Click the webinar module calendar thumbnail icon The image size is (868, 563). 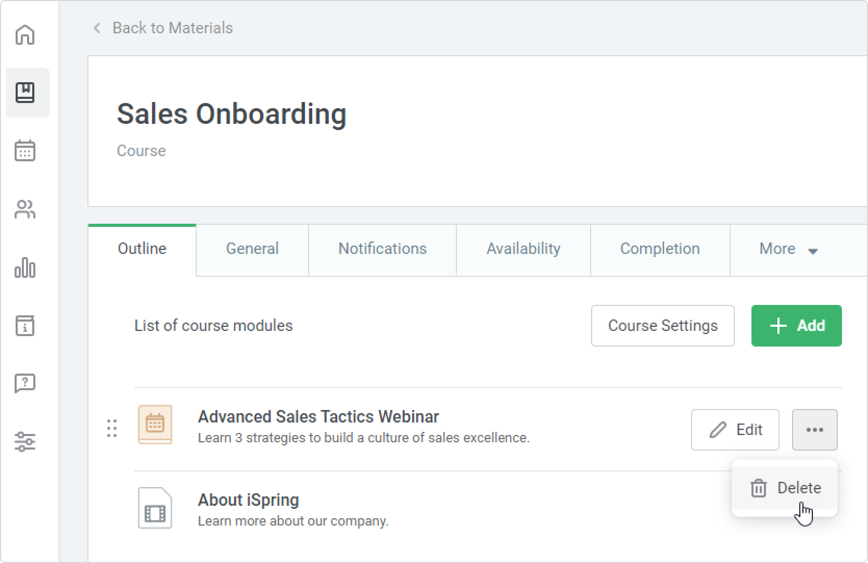coord(155,425)
